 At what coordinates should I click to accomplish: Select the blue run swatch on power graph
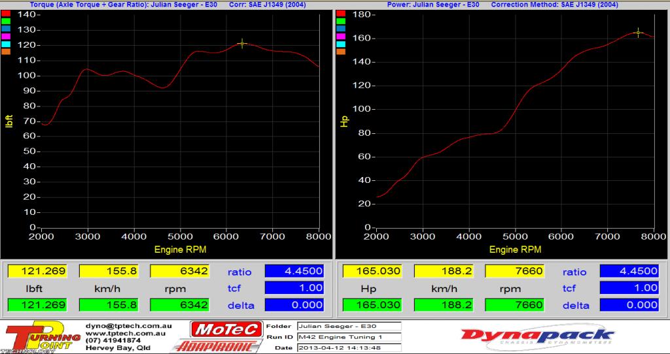(340, 29)
